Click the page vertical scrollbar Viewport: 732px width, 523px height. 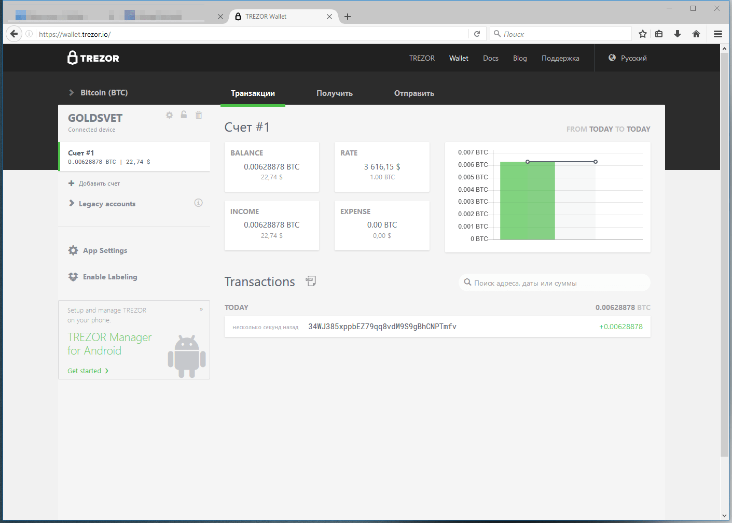coord(724,254)
